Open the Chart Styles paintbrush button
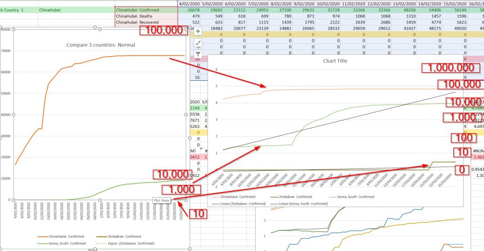This screenshot has height=251, width=484. pos(198,43)
